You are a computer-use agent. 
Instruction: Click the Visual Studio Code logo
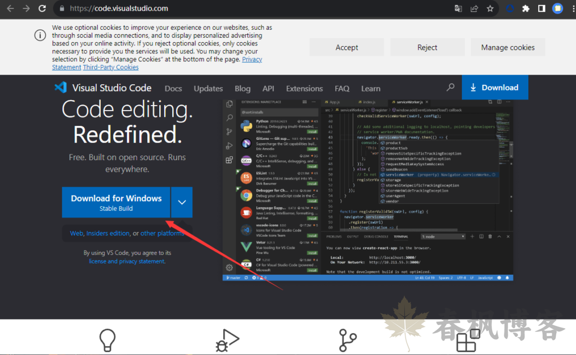(x=102, y=88)
